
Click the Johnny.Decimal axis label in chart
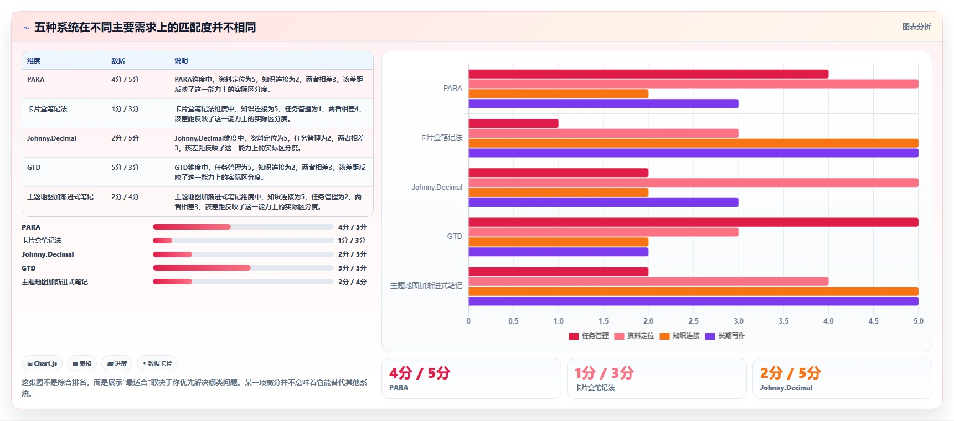click(437, 188)
